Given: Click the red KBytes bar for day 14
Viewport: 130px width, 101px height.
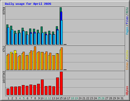Looking at the screenshot, I should (58, 86).
